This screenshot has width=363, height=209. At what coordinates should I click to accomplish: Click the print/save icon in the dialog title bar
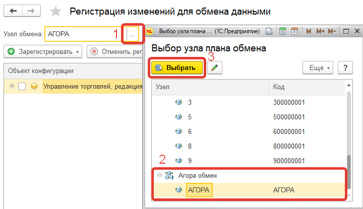click(270, 31)
